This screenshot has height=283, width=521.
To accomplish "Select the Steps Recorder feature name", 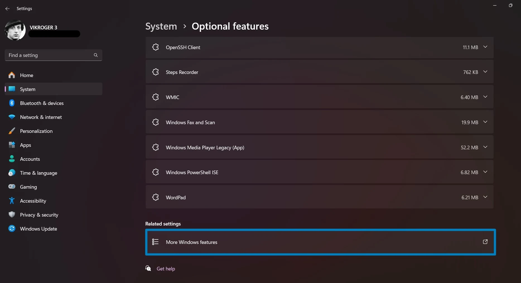I will (182, 72).
